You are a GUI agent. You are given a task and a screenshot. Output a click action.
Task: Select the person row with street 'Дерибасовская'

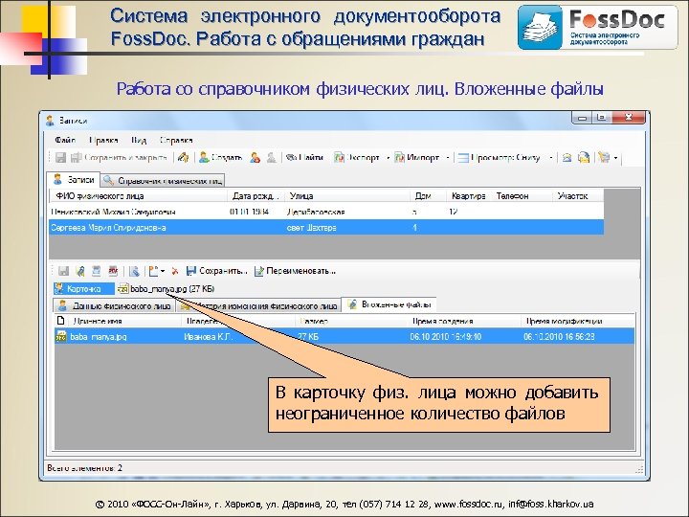tap(326, 212)
